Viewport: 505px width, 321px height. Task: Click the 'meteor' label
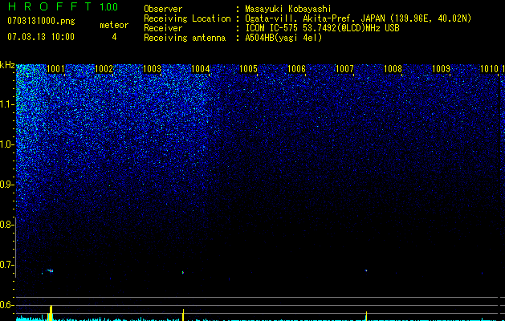coord(114,25)
